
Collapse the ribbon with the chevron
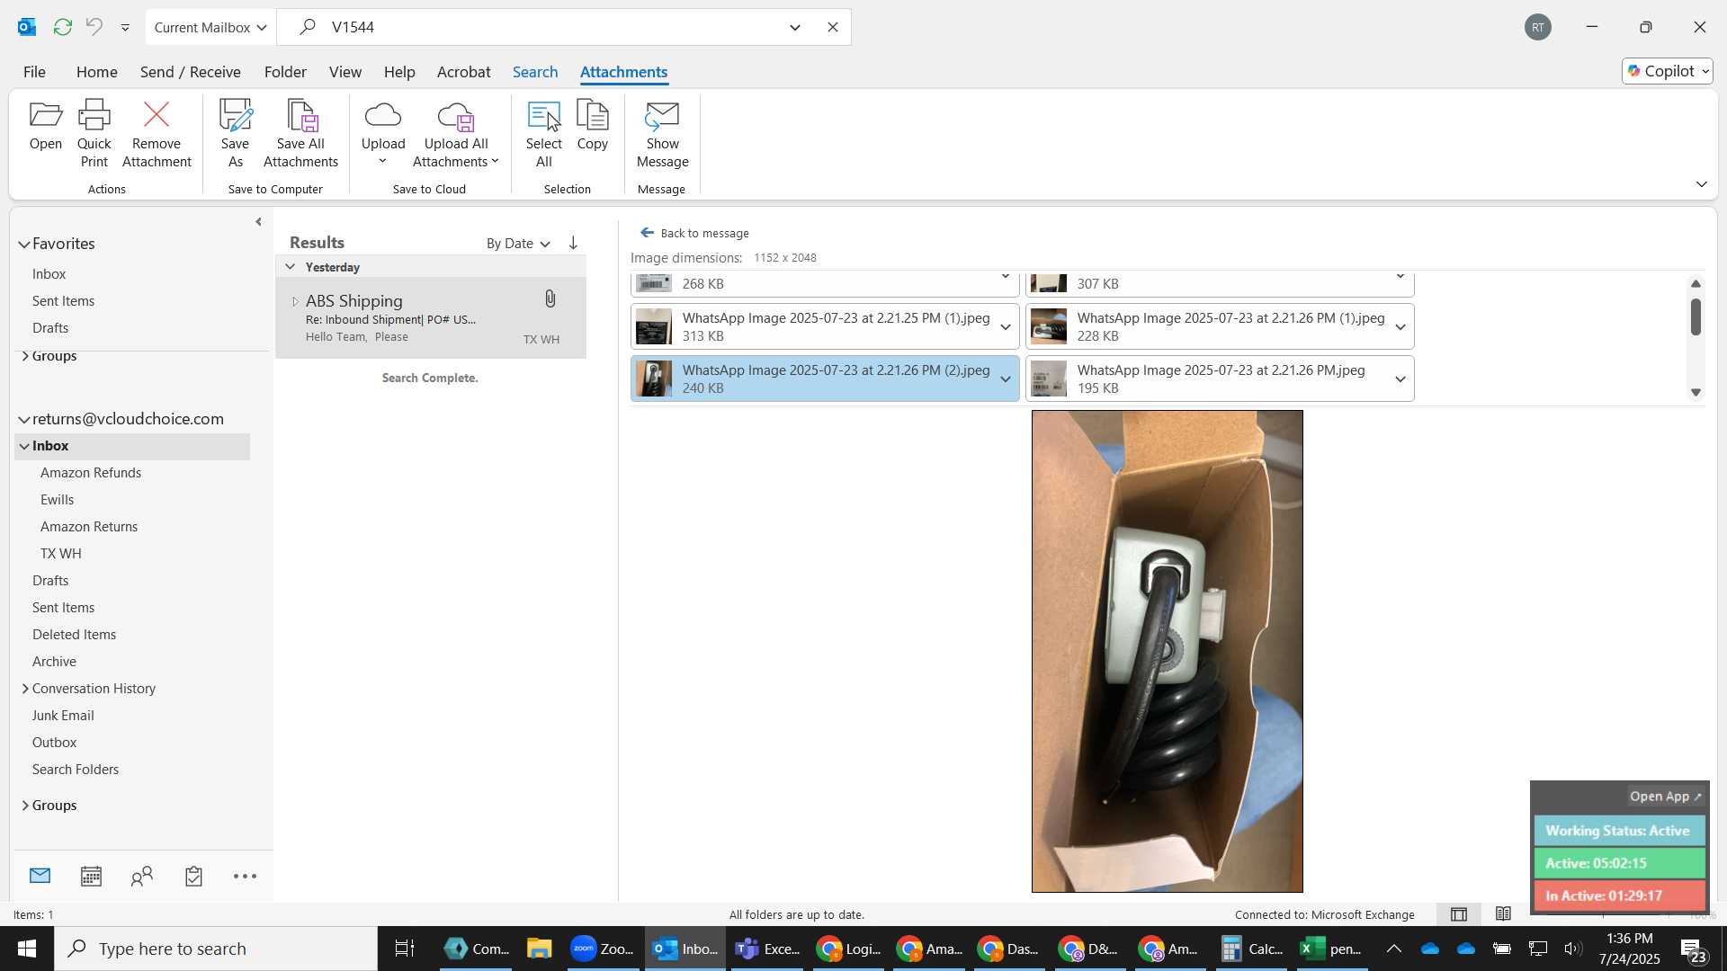tap(1701, 184)
